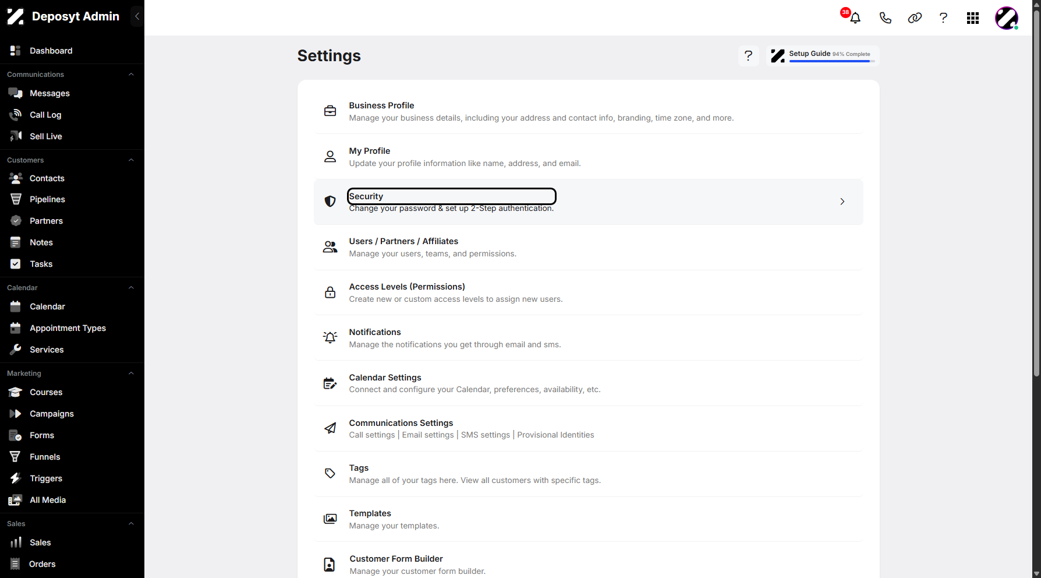Screen dimensions: 1041x578
Task: Click the Business Profile briefcase icon
Action: tap(330, 111)
